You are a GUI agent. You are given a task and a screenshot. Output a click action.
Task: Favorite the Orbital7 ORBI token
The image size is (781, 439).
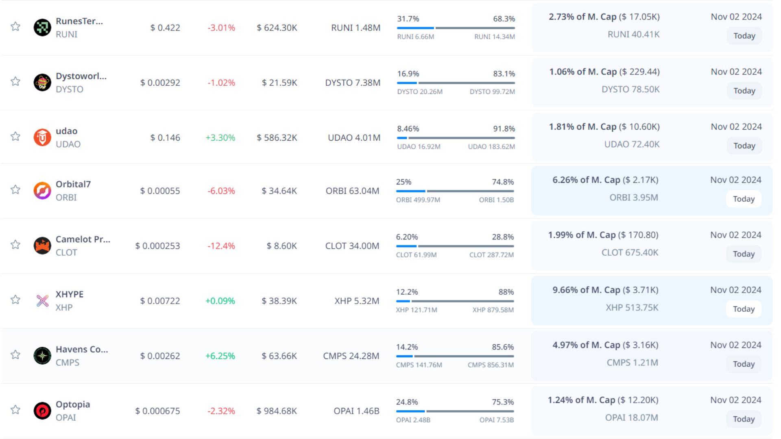[15, 190]
